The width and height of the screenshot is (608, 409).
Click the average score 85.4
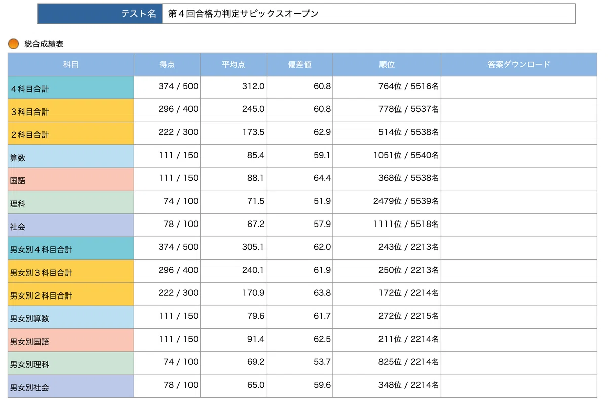(x=256, y=155)
